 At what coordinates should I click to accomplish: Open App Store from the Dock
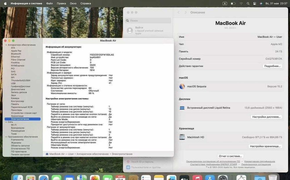210,178
